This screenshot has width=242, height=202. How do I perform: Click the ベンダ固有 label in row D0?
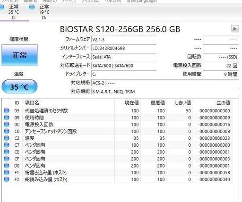coord(35,166)
